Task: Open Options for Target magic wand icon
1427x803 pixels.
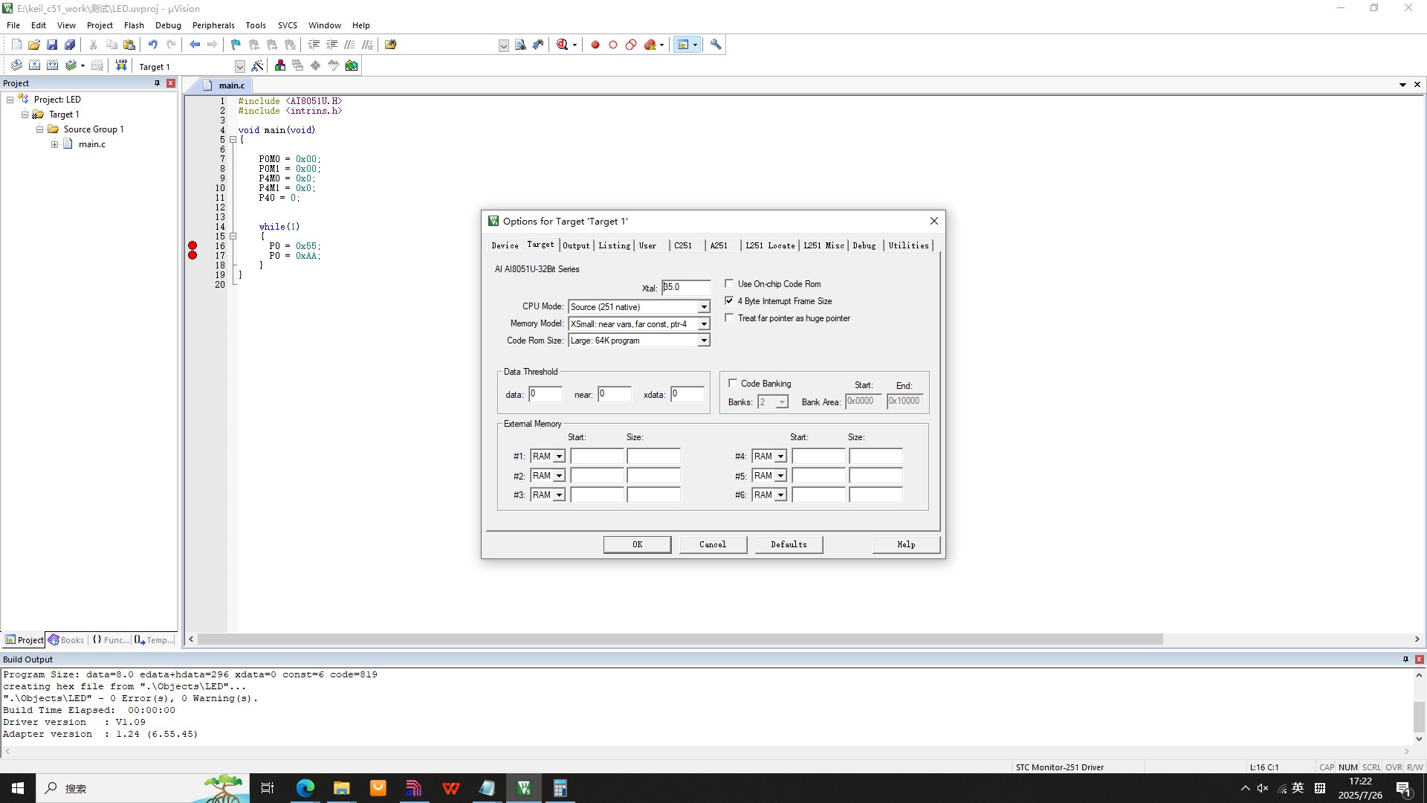Action: (257, 65)
